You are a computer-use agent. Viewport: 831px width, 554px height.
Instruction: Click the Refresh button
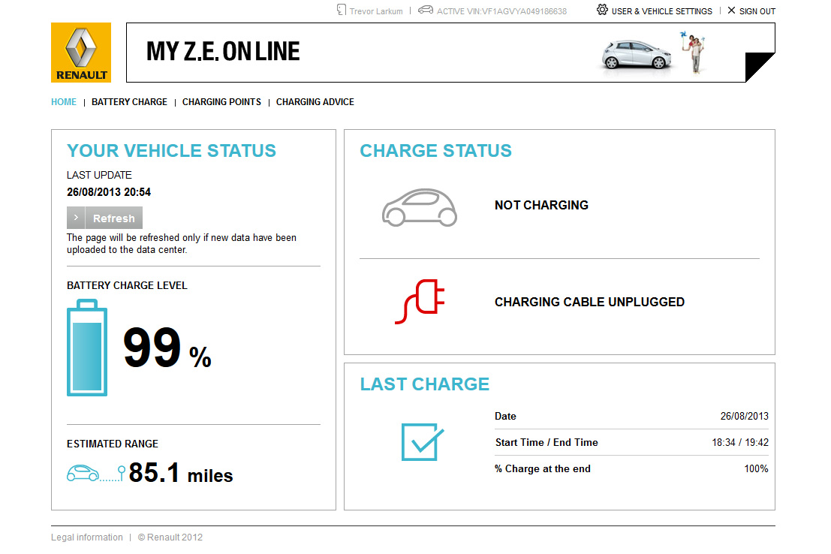click(x=104, y=218)
